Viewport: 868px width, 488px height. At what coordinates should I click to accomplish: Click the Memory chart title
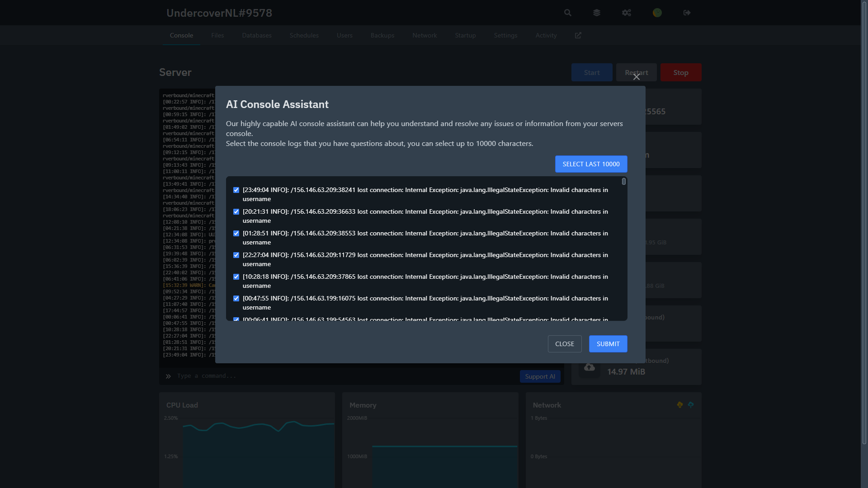coord(363,405)
